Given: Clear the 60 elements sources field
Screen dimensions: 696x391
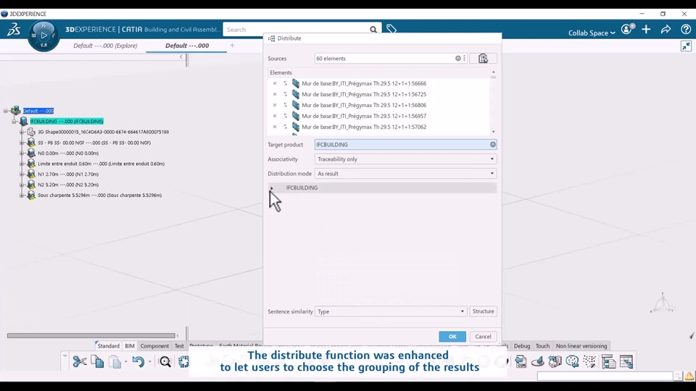Looking at the screenshot, I should click(457, 59).
